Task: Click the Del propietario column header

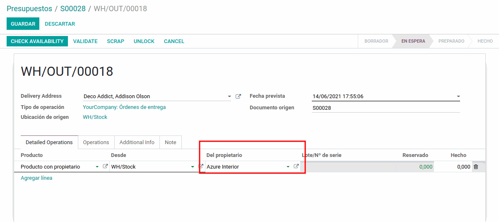Action: [224, 155]
